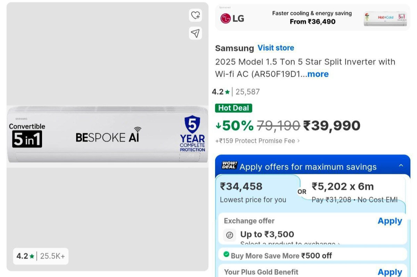Expand product title with more link

(318, 74)
